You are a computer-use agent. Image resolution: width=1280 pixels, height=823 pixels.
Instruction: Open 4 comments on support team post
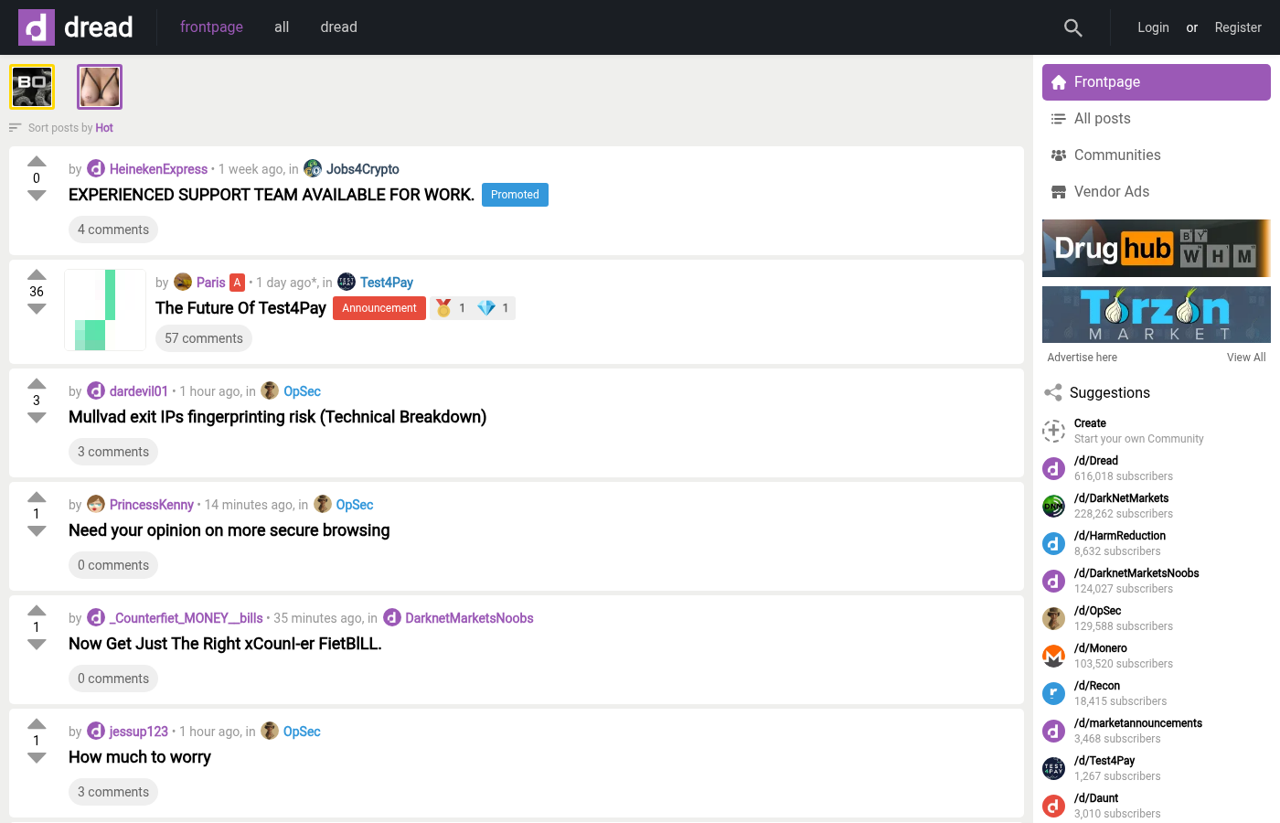point(113,230)
